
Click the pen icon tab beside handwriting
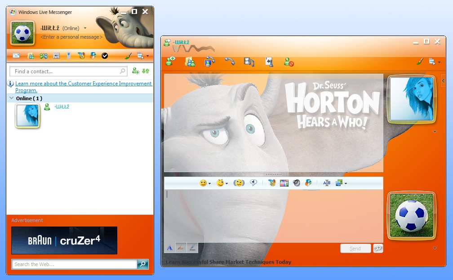[x=192, y=248]
